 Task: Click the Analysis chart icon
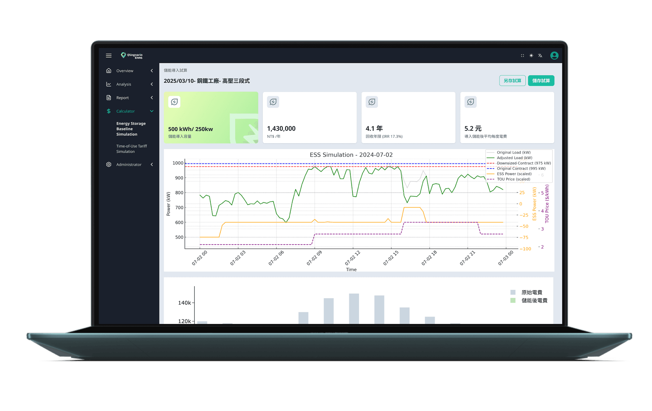pos(109,84)
